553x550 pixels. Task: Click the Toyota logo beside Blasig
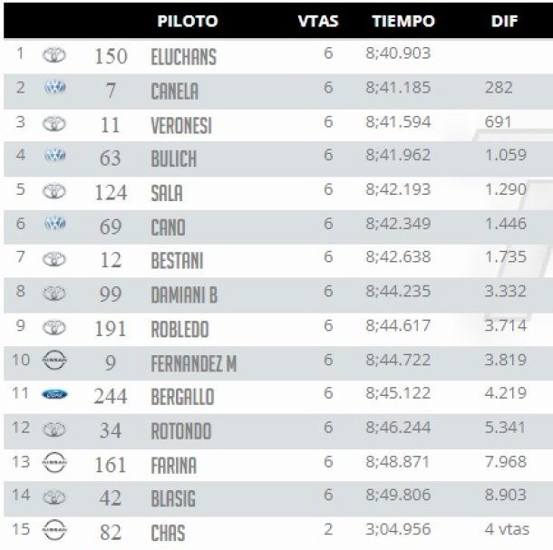pyautogui.click(x=54, y=497)
